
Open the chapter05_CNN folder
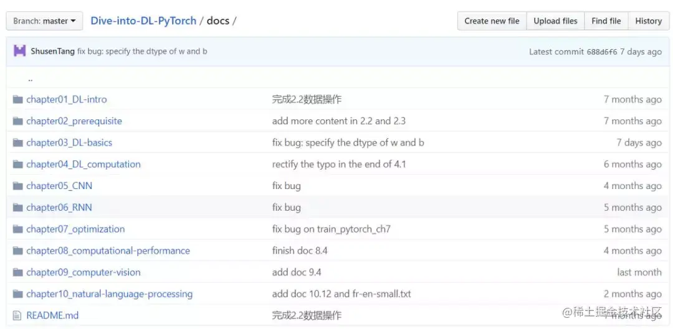click(x=59, y=186)
